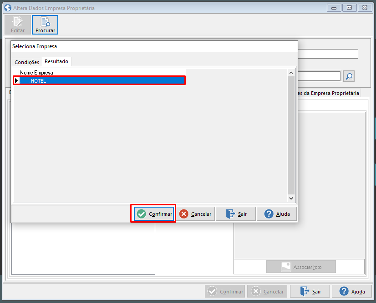
Task: Click the upper text field behind the dialog
Action: 328,54
